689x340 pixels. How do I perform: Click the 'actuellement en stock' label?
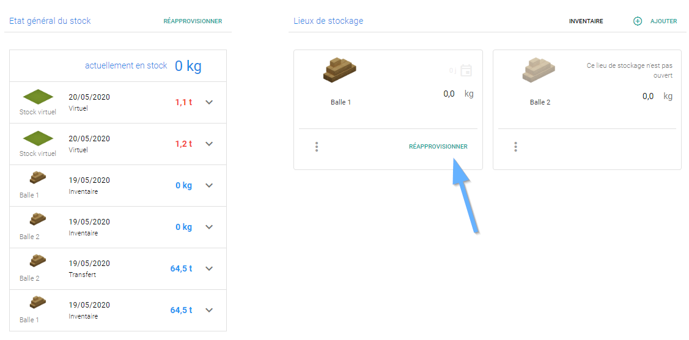126,66
